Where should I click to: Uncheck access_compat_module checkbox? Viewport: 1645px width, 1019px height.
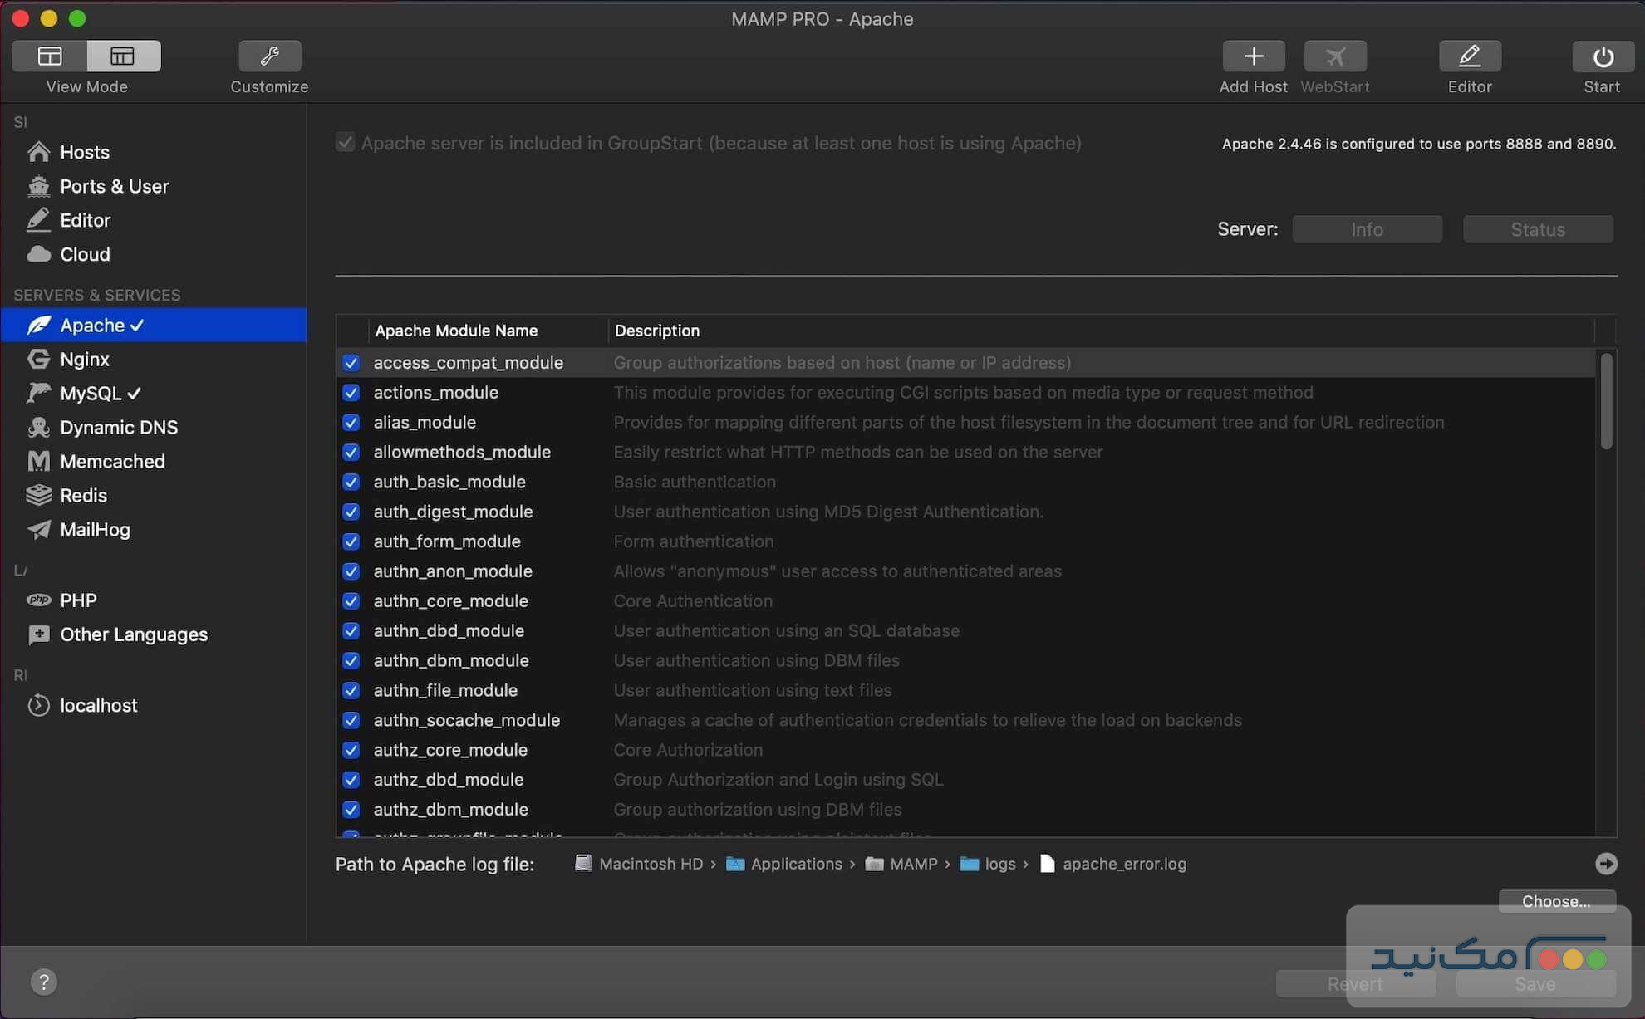(x=351, y=363)
